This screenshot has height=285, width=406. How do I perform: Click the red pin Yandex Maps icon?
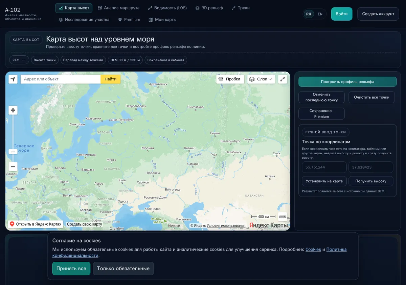click(x=12, y=224)
